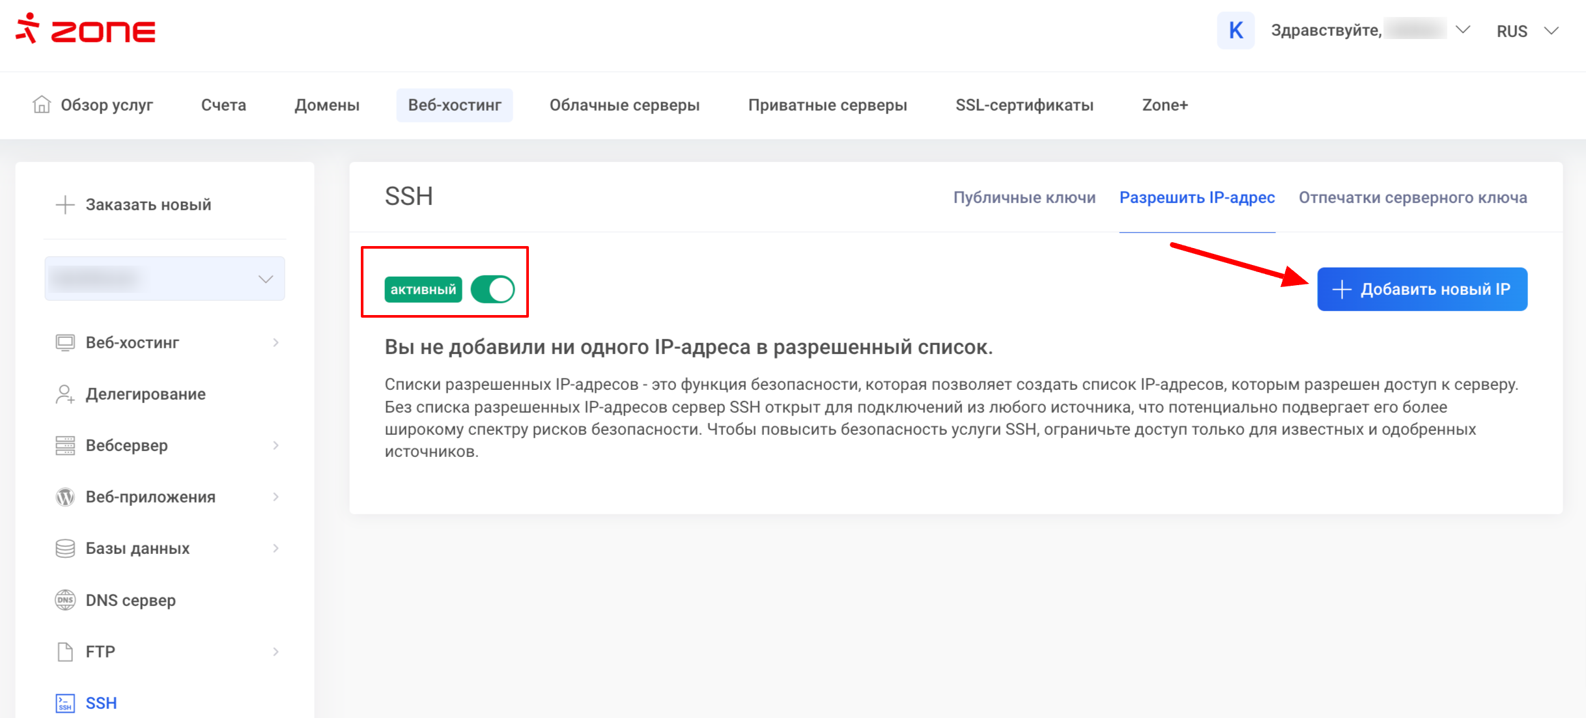Screen dimensions: 1586x718
Task: Click the Вебсервер server rack icon
Action: (x=64, y=445)
